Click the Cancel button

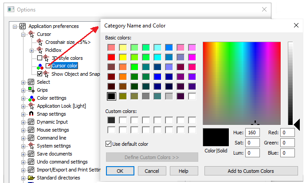tap(152, 171)
